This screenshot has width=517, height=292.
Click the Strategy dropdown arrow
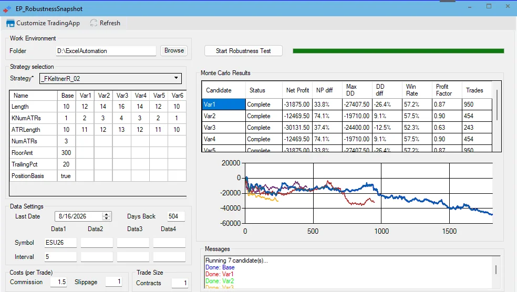(x=176, y=78)
